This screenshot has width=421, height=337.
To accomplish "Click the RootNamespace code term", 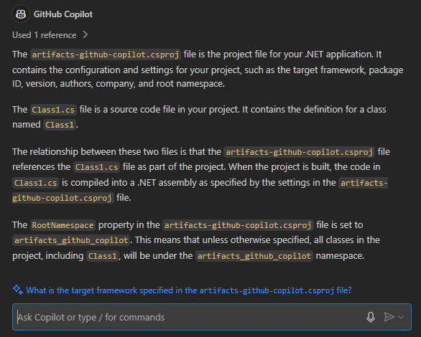I will 63,225.
